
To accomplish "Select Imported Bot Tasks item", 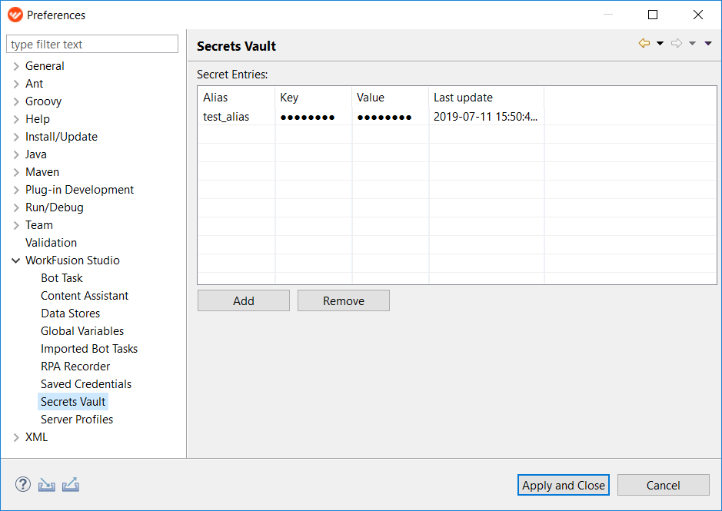I will coord(89,349).
